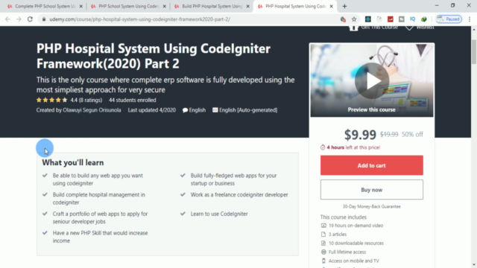
Task: Open the dark blue square extension icon
Action: pyautogui.click(x=367, y=19)
